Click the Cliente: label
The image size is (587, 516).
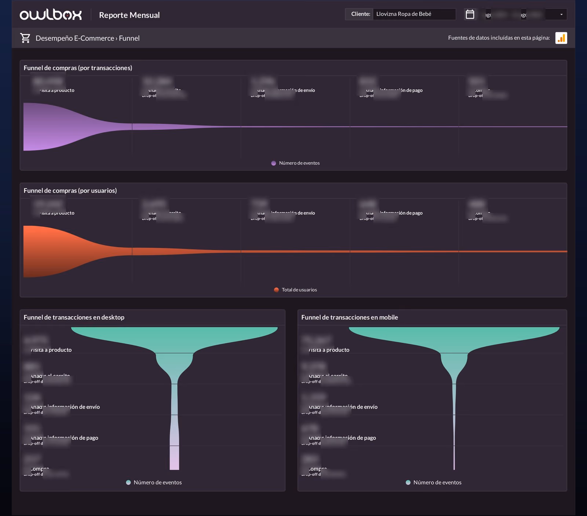tap(361, 14)
